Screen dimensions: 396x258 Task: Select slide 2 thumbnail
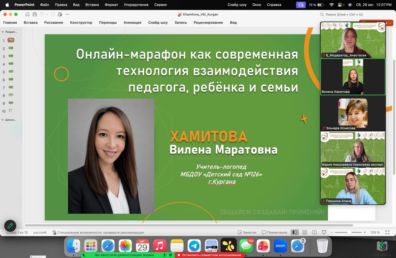[11, 48]
